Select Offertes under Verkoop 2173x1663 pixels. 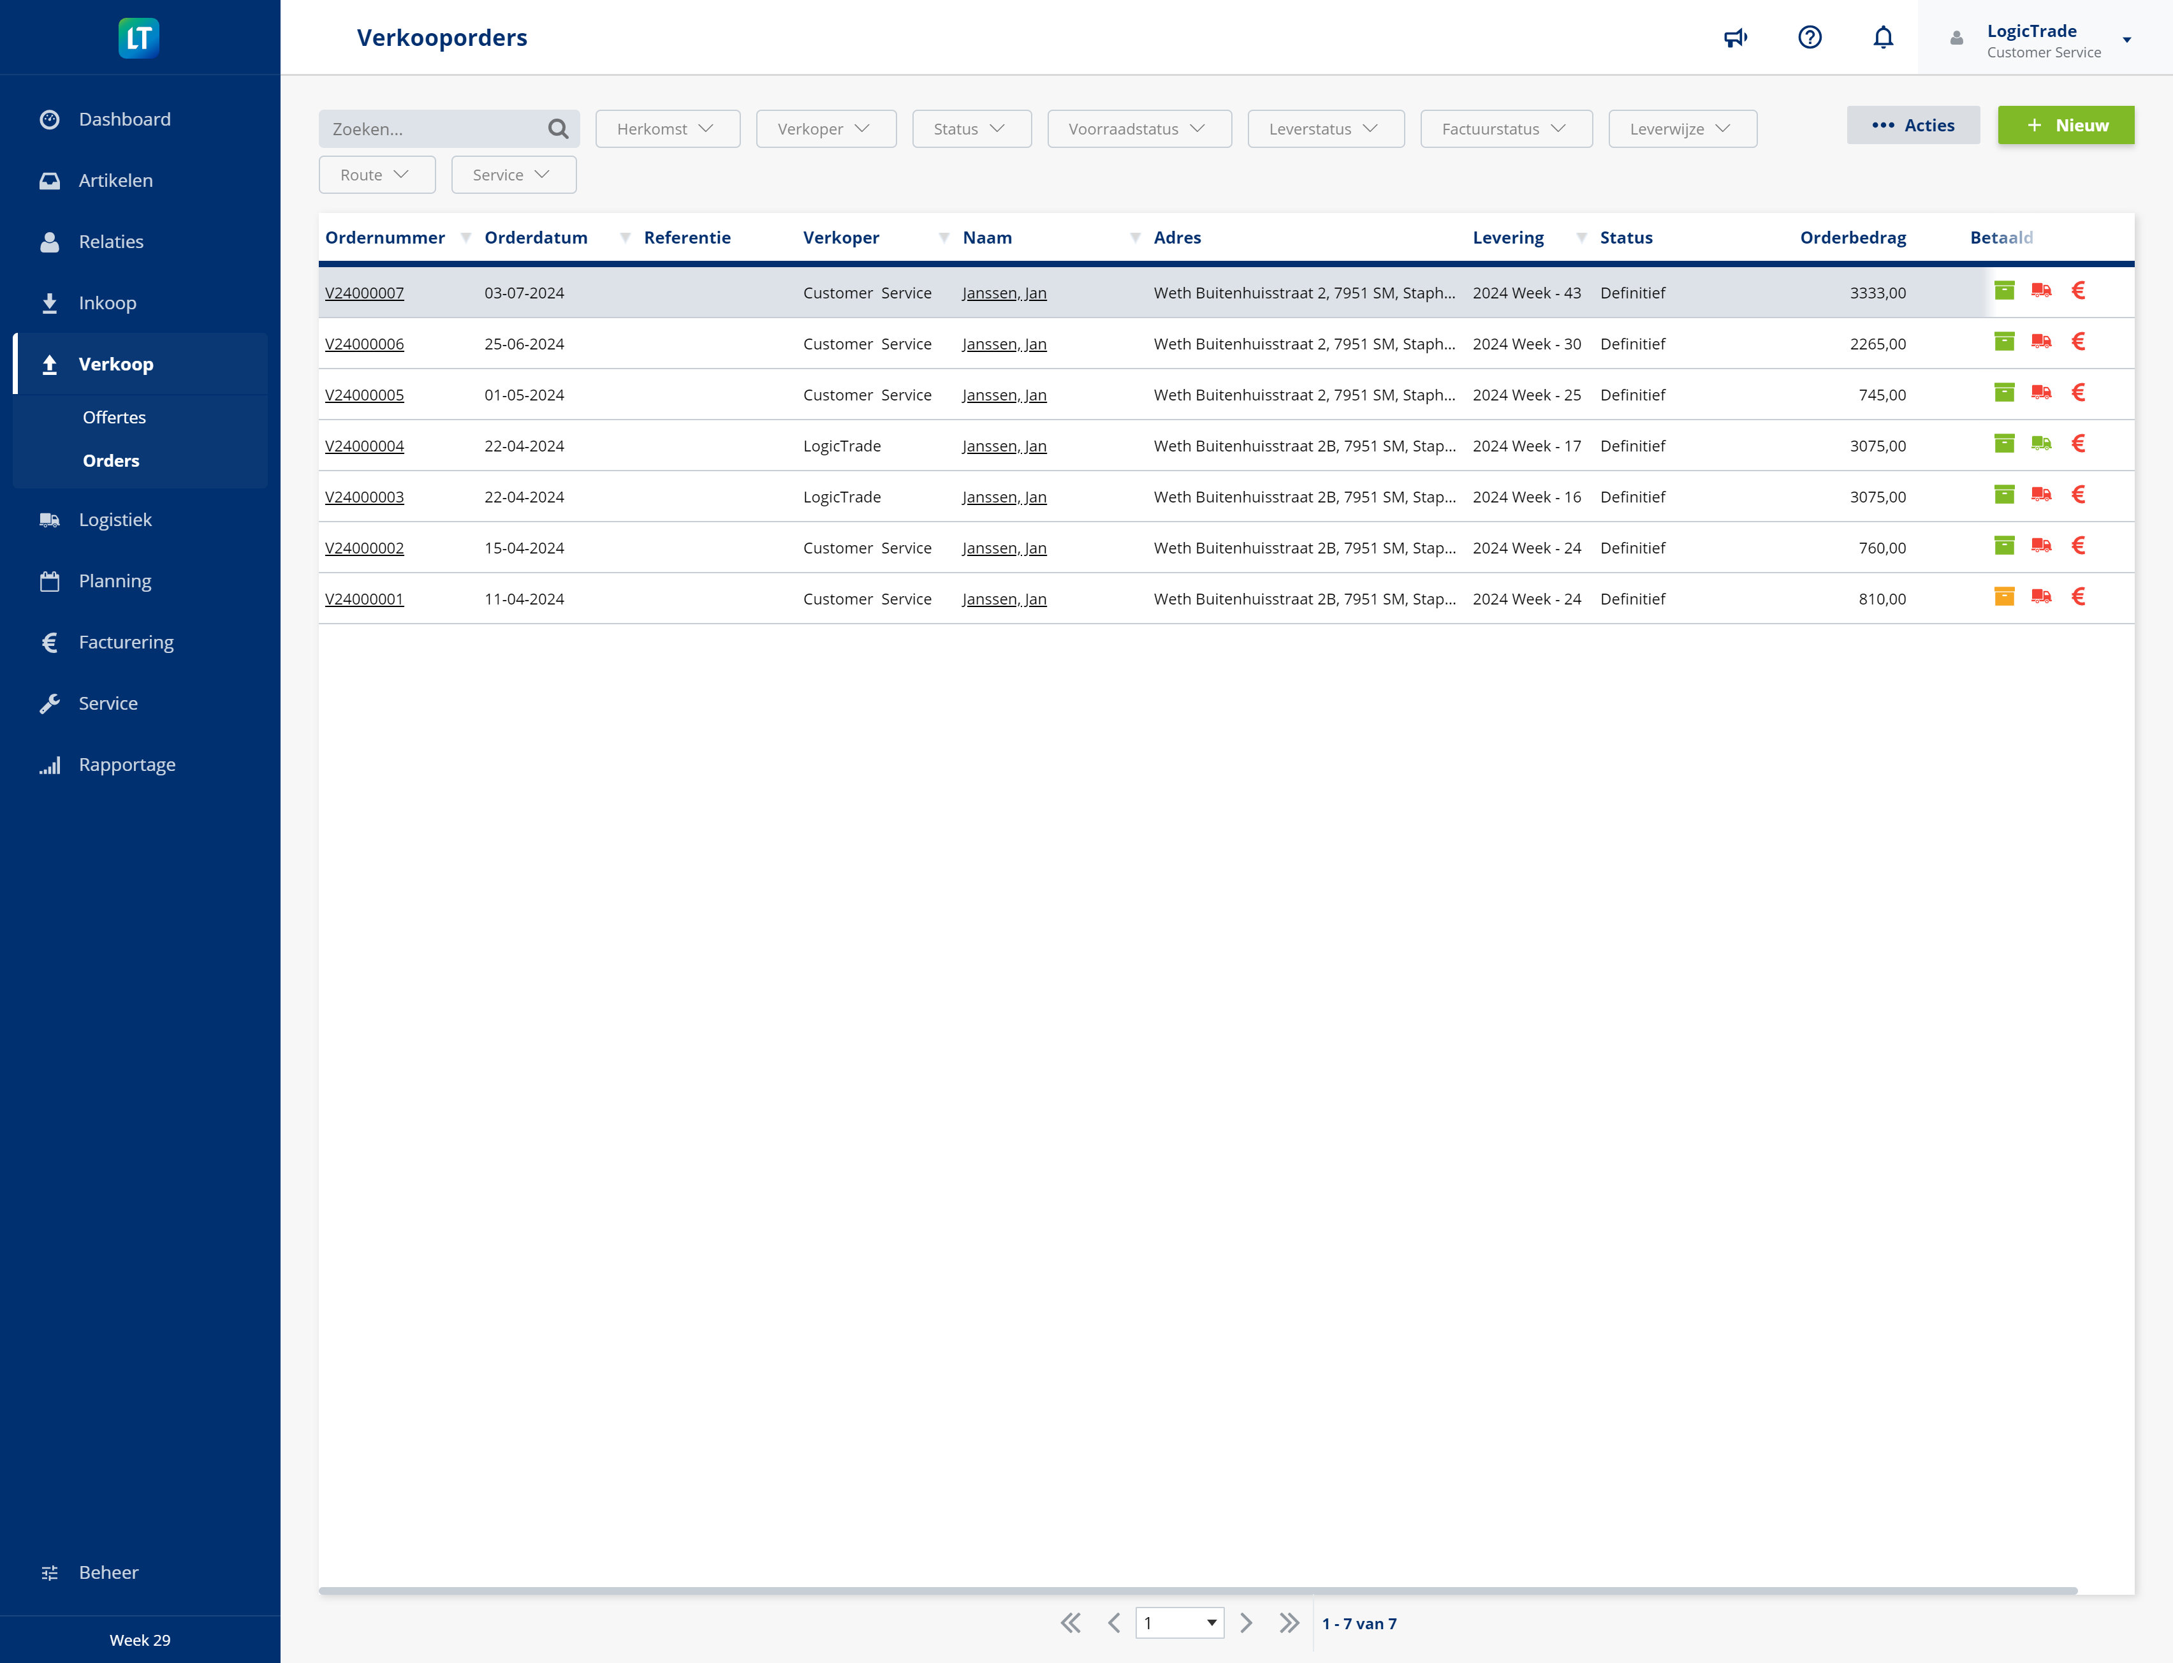115,417
